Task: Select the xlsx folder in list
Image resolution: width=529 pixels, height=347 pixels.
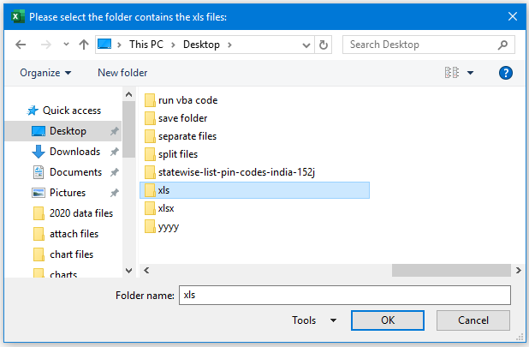Action: 167,208
